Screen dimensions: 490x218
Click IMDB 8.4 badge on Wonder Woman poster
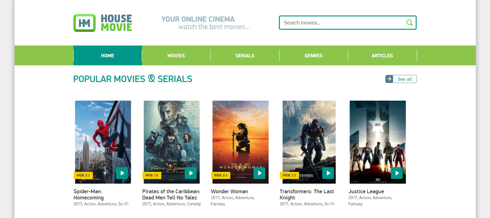[x=220, y=175]
